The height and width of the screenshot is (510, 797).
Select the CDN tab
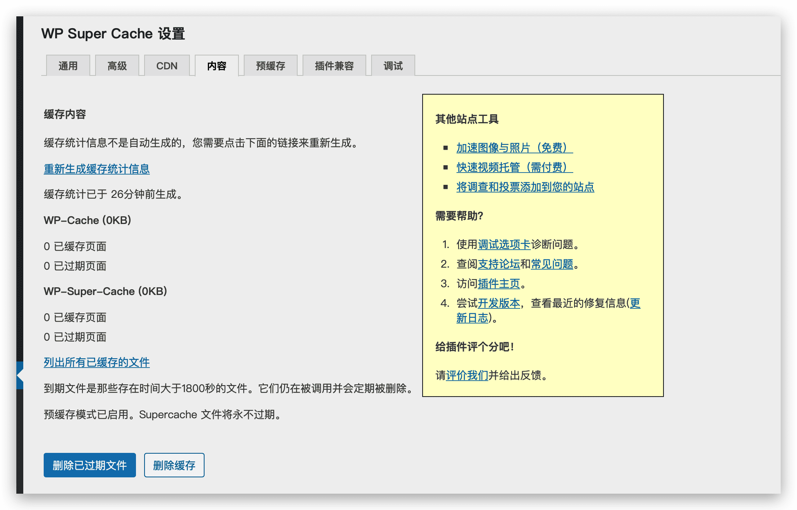click(x=167, y=65)
